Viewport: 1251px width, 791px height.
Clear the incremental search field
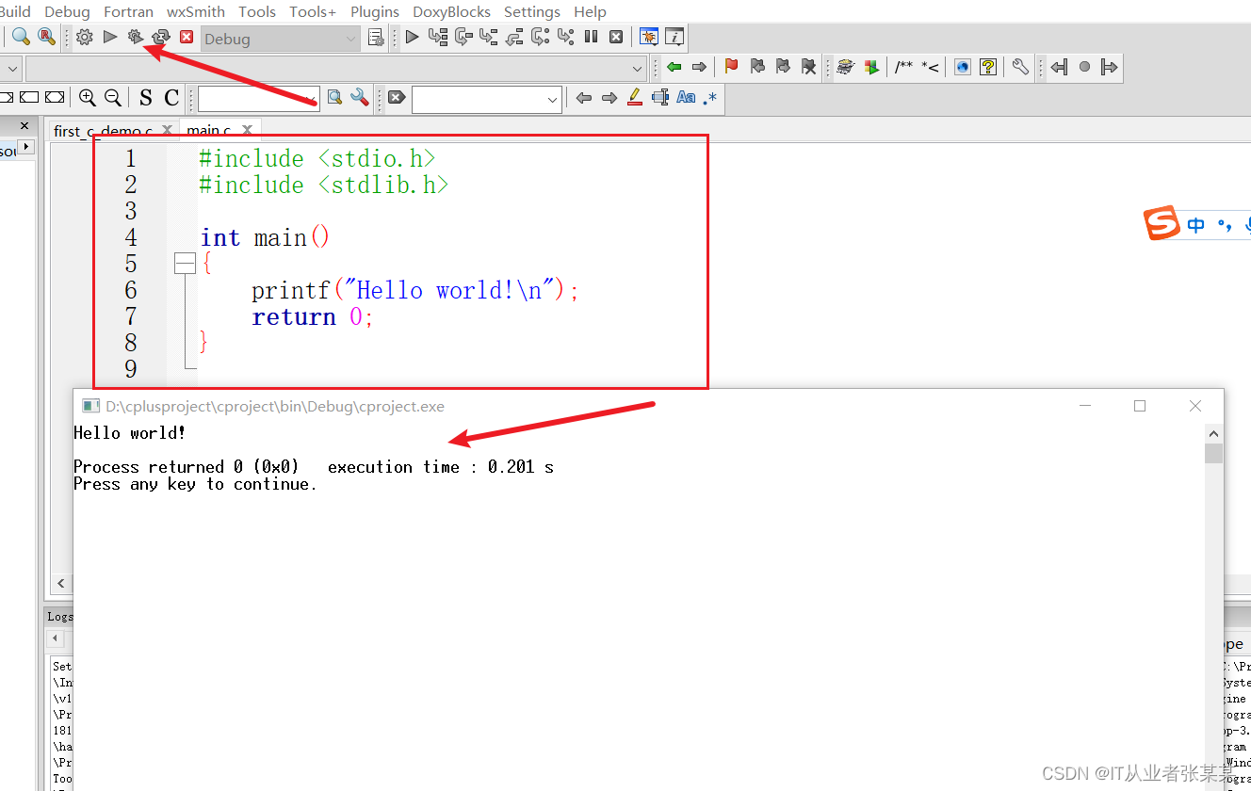(397, 97)
